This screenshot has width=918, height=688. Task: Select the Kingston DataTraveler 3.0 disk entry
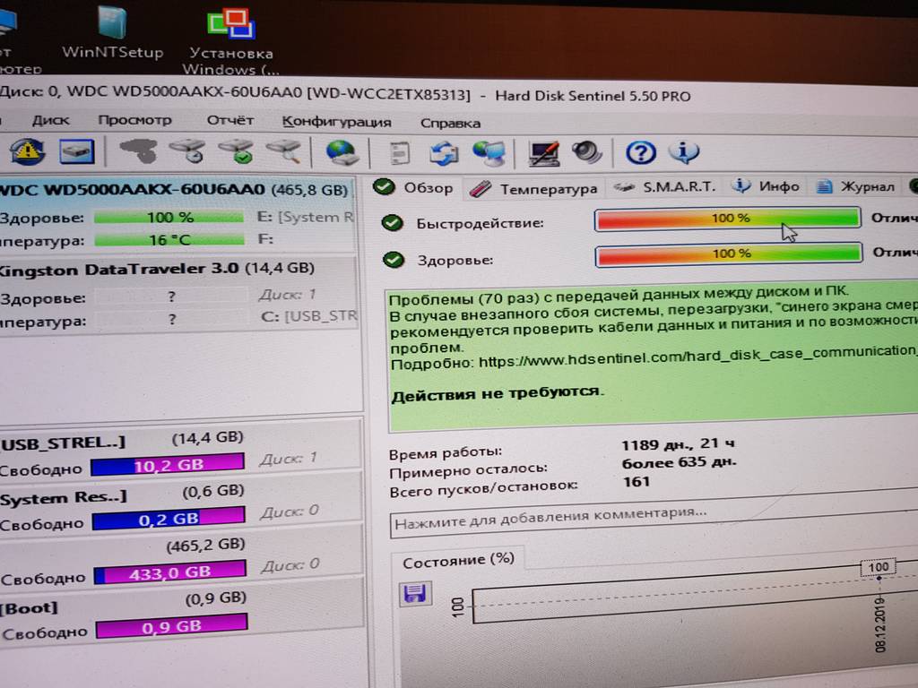(x=178, y=296)
